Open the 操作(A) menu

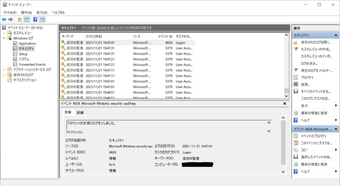coord(26,13)
